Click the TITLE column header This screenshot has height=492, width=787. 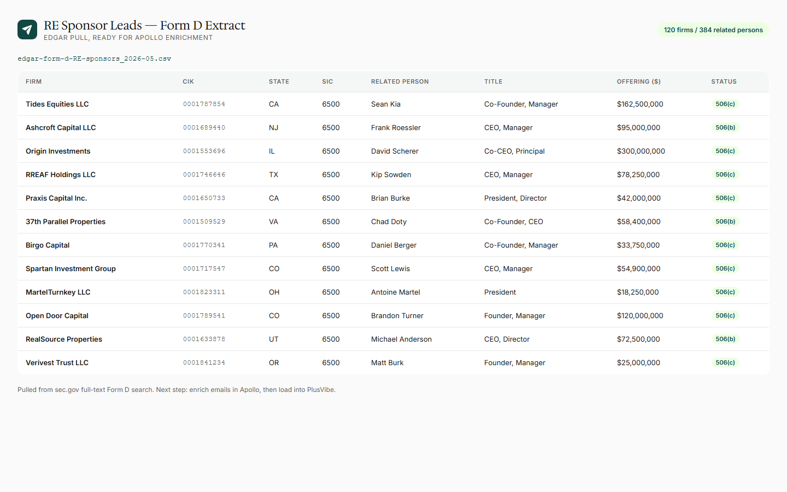[x=493, y=81]
